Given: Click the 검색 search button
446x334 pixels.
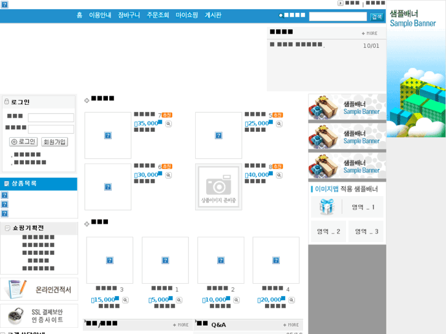Looking at the screenshot, I should coord(377,17).
